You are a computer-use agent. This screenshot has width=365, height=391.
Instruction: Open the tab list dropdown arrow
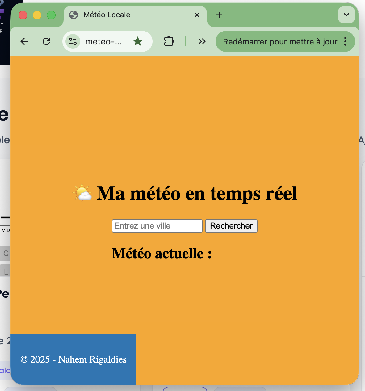click(346, 15)
